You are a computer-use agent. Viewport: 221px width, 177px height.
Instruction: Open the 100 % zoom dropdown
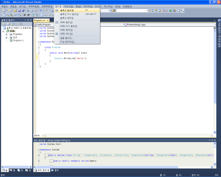[43, 136]
